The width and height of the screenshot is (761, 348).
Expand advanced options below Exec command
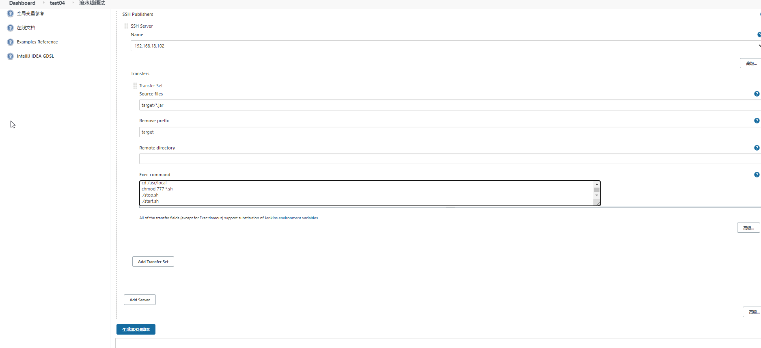(748, 228)
